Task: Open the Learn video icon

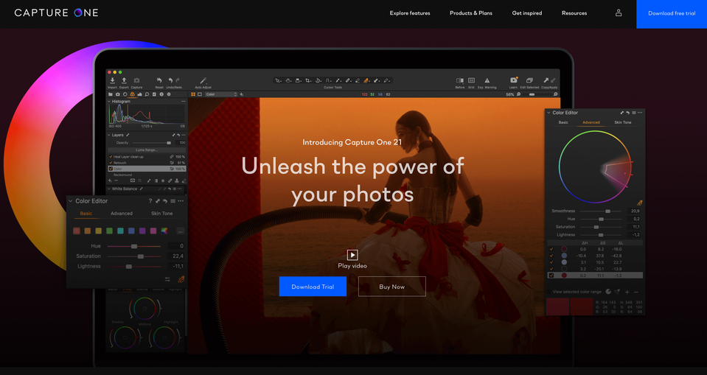Action: tap(513, 80)
